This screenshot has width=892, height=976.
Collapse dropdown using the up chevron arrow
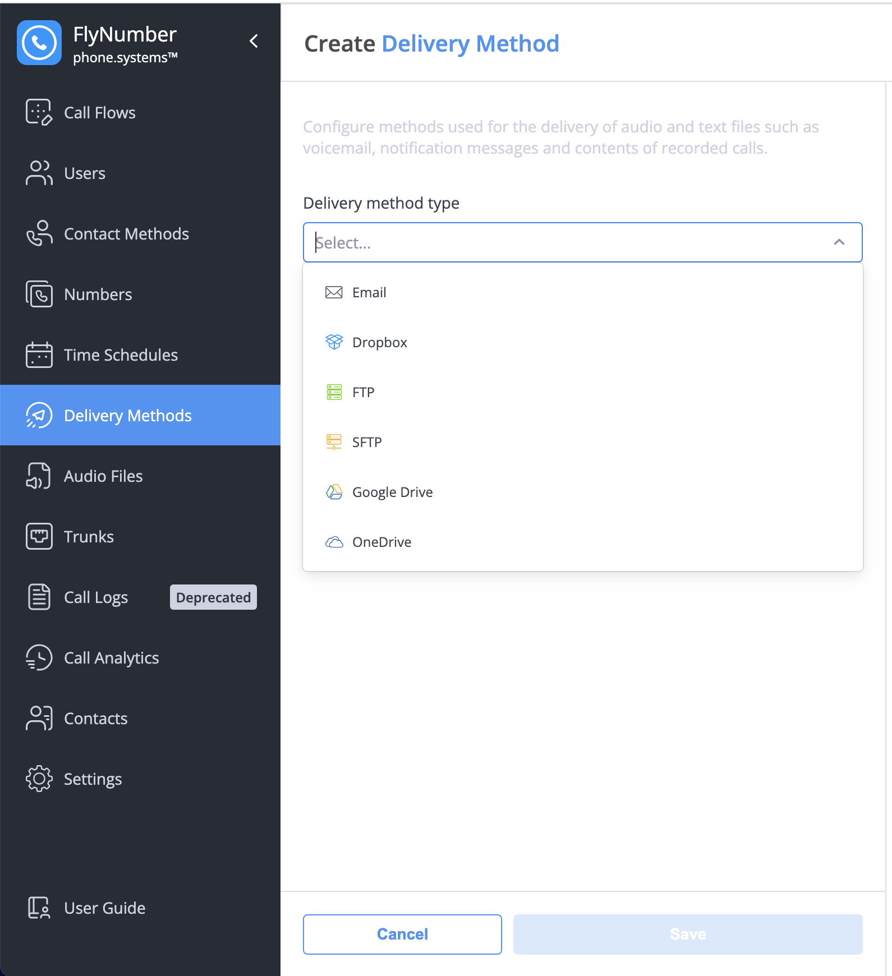(839, 242)
